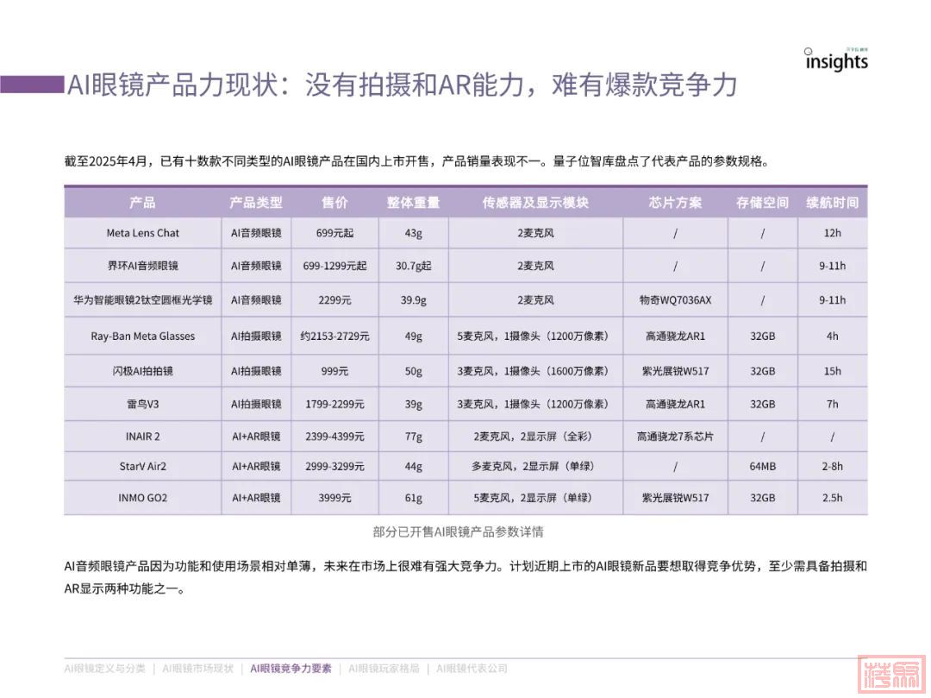This screenshot has height=698, width=931.
Task: Click the 售价 column header
Action: (x=334, y=203)
